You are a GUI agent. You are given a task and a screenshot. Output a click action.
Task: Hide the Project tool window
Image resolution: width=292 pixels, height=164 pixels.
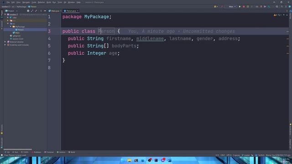[x=45, y=11]
